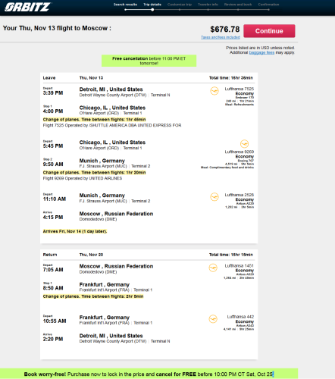Click Arrives Fri, Nov 14 highlighted note

pyautogui.click(x=75, y=231)
